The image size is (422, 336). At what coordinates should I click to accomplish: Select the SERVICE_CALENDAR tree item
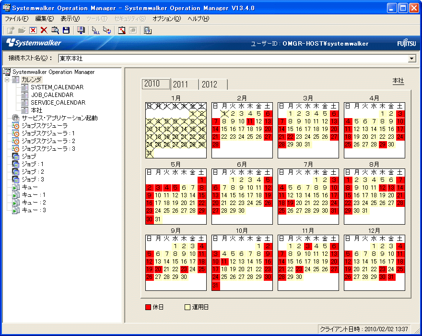coord(58,103)
